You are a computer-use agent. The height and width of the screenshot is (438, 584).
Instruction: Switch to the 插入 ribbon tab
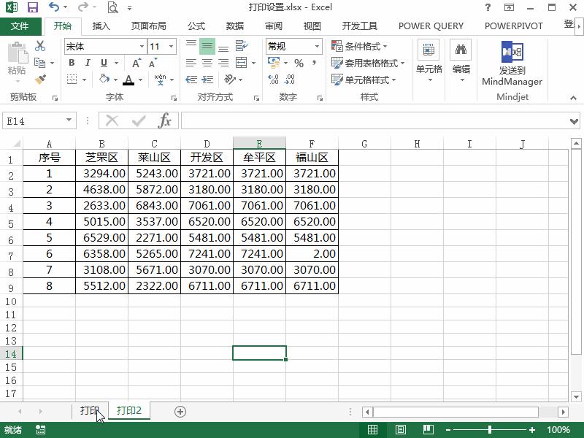click(101, 26)
